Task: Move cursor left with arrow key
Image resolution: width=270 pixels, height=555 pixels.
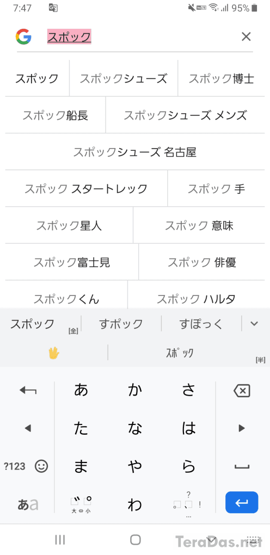Action: click(x=27, y=428)
